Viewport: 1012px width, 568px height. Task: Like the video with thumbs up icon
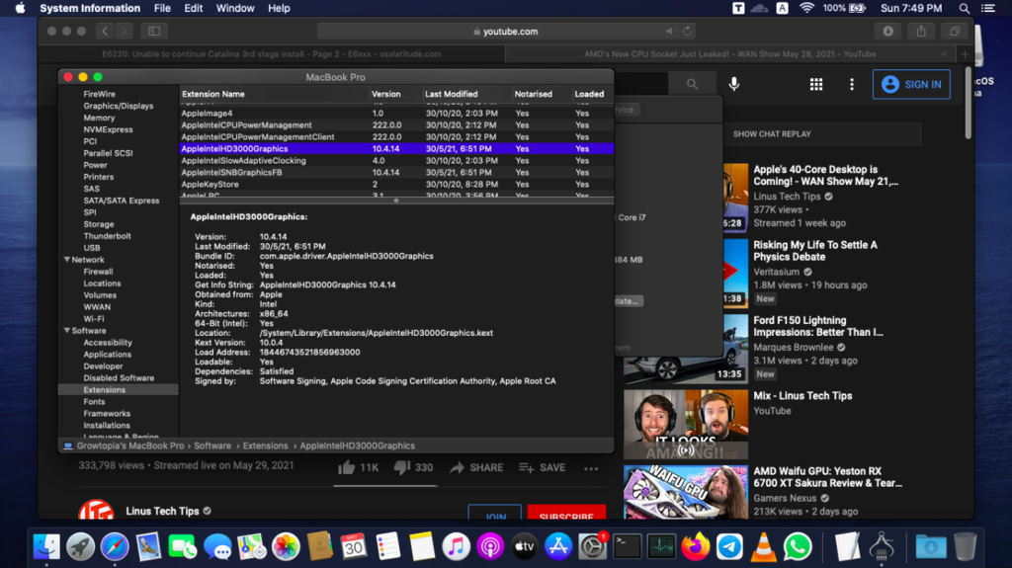(347, 467)
